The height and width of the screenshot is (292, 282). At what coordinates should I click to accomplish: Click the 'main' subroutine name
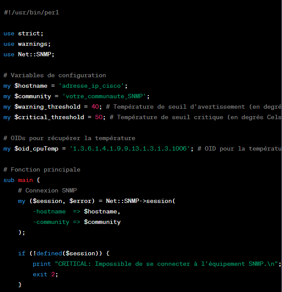(25, 180)
